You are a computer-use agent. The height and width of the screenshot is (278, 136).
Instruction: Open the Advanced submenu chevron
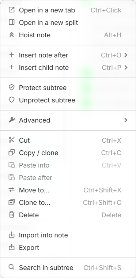126,120
